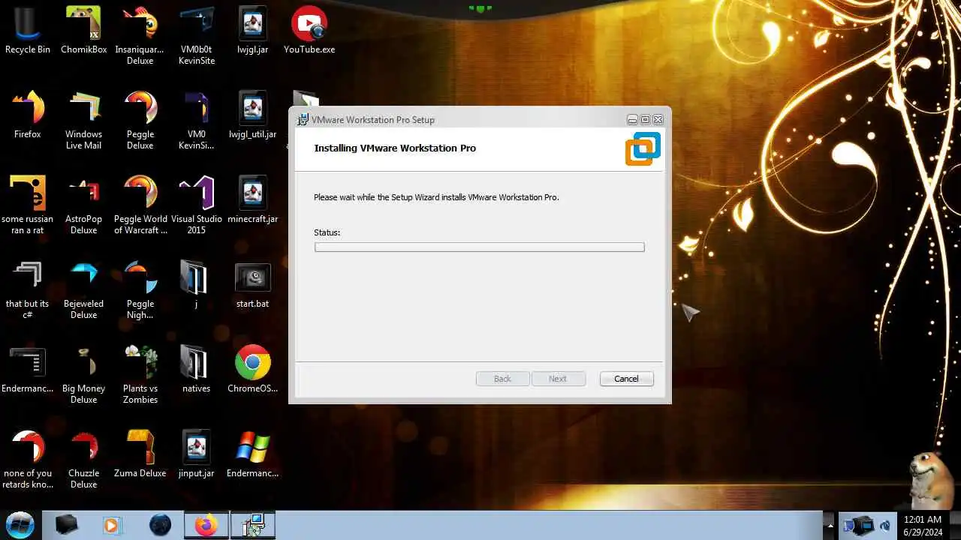Click the hamster gadget on the desktop
961x540 pixels.
(x=932, y=480)
